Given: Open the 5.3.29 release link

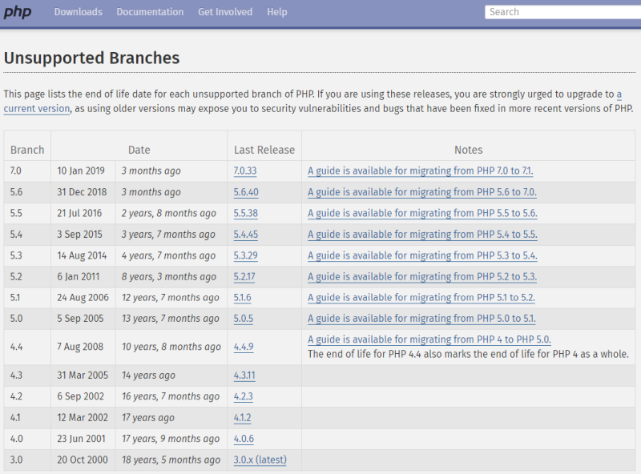Looking at the screenshot, I should pyautogui.click(x=246, y=255).
